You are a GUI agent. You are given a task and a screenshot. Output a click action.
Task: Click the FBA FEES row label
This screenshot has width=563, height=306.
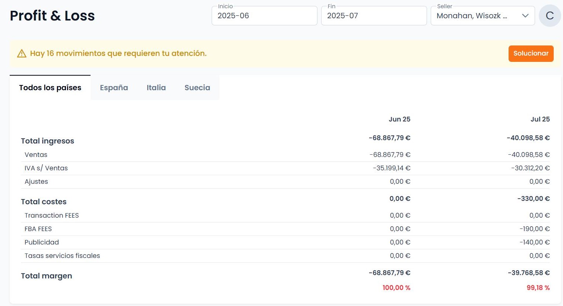pyautogui.click(x=38, y=229)
